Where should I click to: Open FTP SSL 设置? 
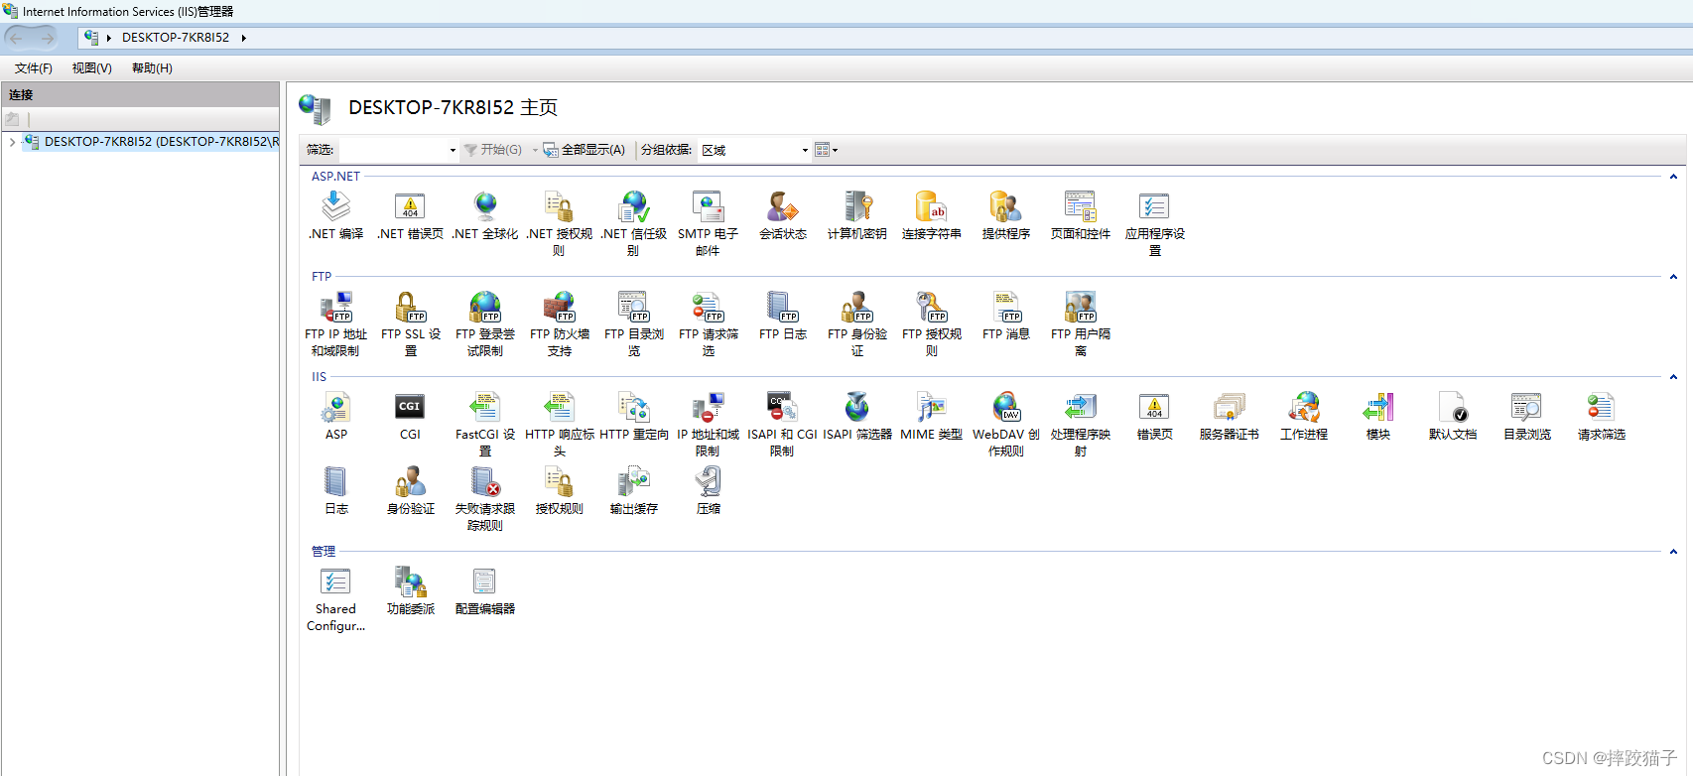[x=410, y=323]
